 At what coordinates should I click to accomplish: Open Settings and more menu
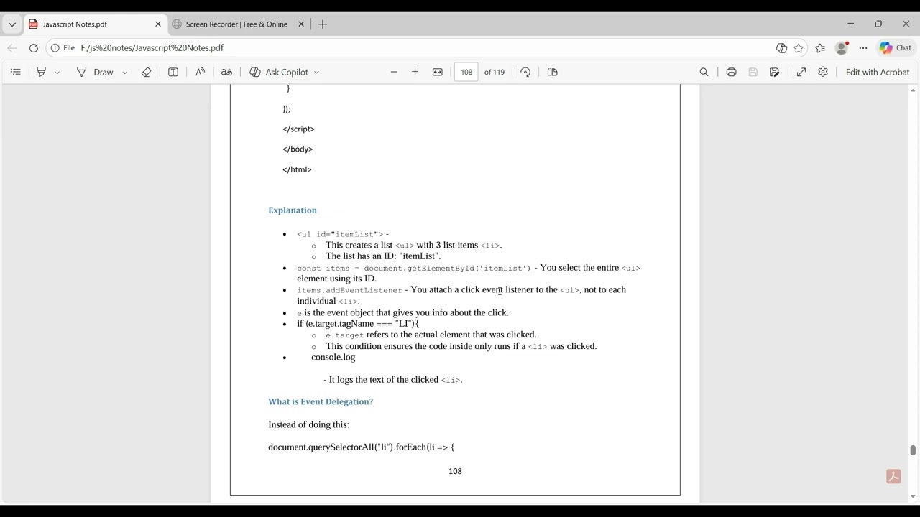tap(863, 48)
